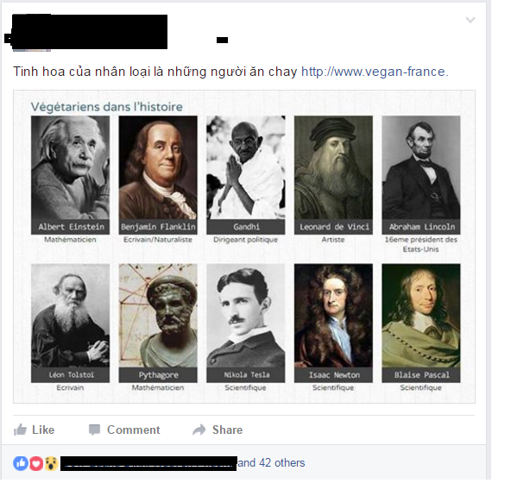
Task: Click the Blaise Pascal portrait
Action: point(421,316)
